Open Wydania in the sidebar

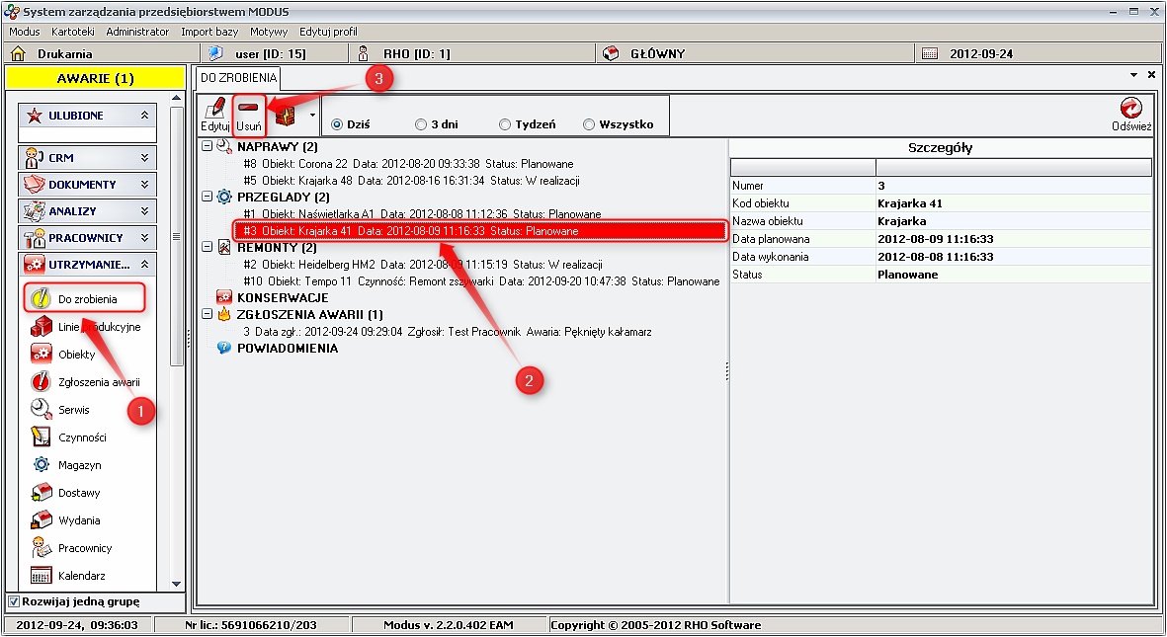(65, 520)
